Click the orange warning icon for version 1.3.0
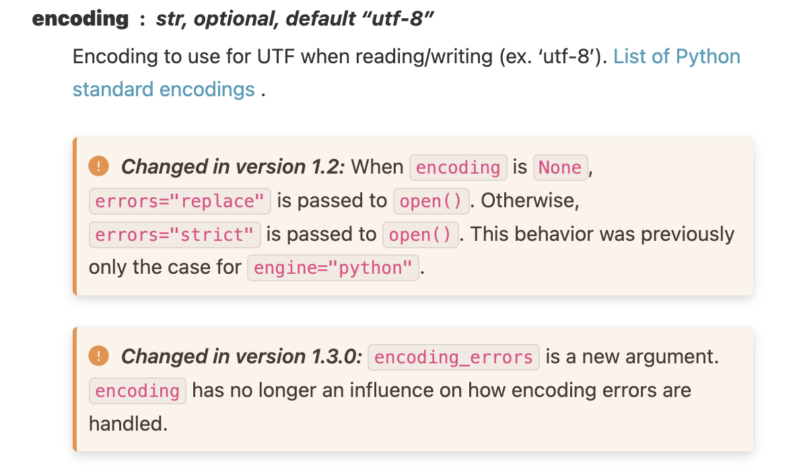This screenshot has width=797, height=471. 98,356
